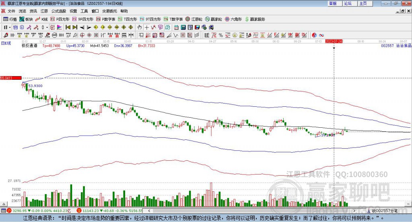Image resolution: width=412 pixels, height=222 pixels.
Task: Toggle the hand pan tool
Action: point(140,27)
